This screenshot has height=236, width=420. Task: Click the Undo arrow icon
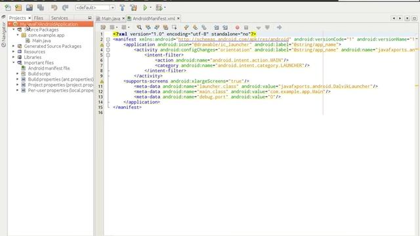coord(54,8)
